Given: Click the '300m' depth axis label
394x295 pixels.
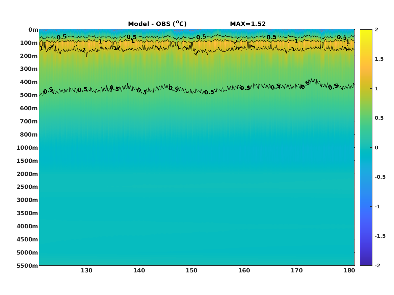Looking at the screenshot, I should (x=29, y=69).
